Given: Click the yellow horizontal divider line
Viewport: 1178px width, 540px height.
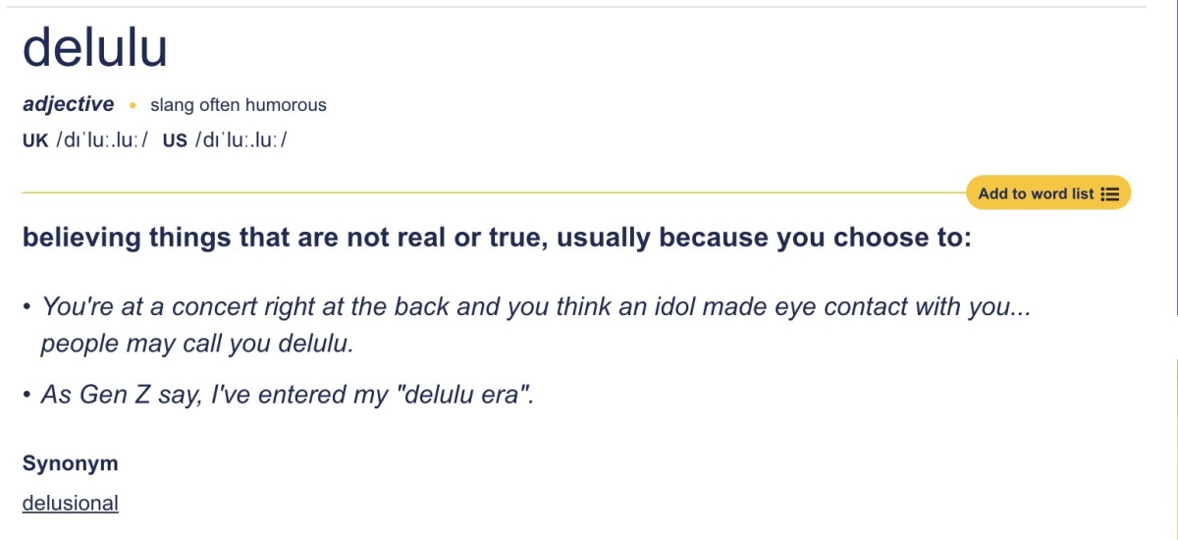Looking at the screenshot, I should (x=494, y=192).
